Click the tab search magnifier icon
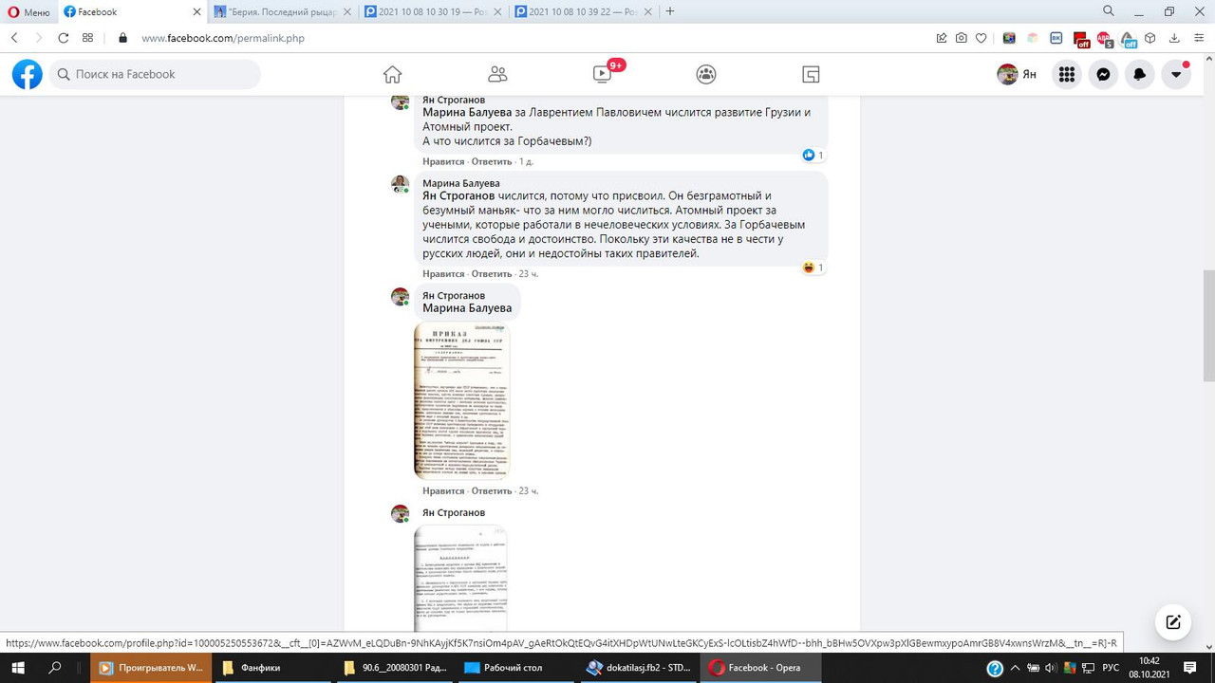The image size is (1215, 683). [1109, 11]
